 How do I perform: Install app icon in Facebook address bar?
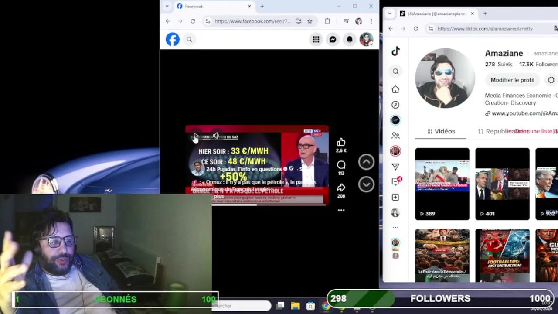tap(298, 21)
